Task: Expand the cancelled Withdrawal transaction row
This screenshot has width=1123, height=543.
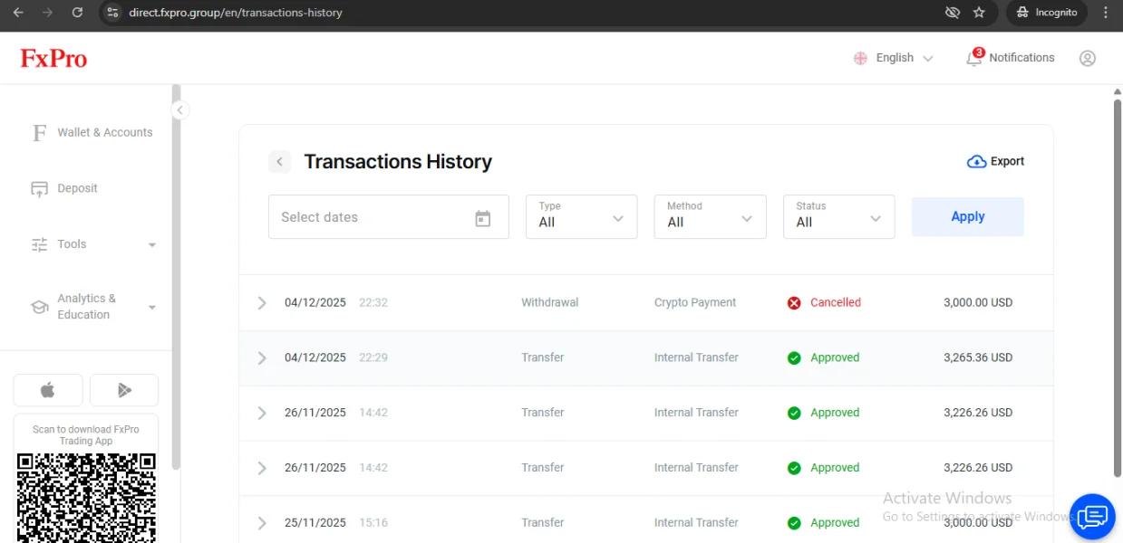Action: tap(262, 303)
